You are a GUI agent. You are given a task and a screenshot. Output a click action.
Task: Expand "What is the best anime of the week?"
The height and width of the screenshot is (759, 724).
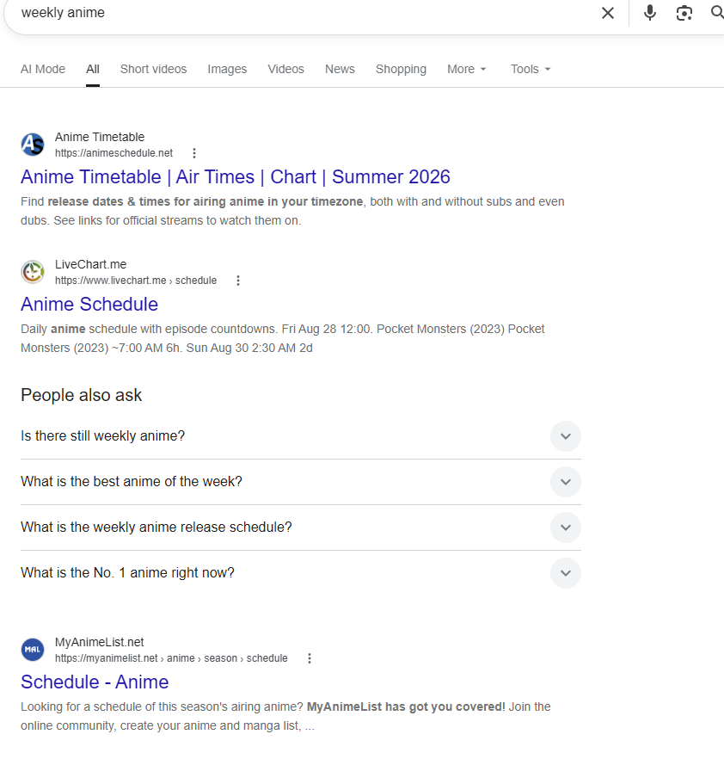click(x=300, y=482)
